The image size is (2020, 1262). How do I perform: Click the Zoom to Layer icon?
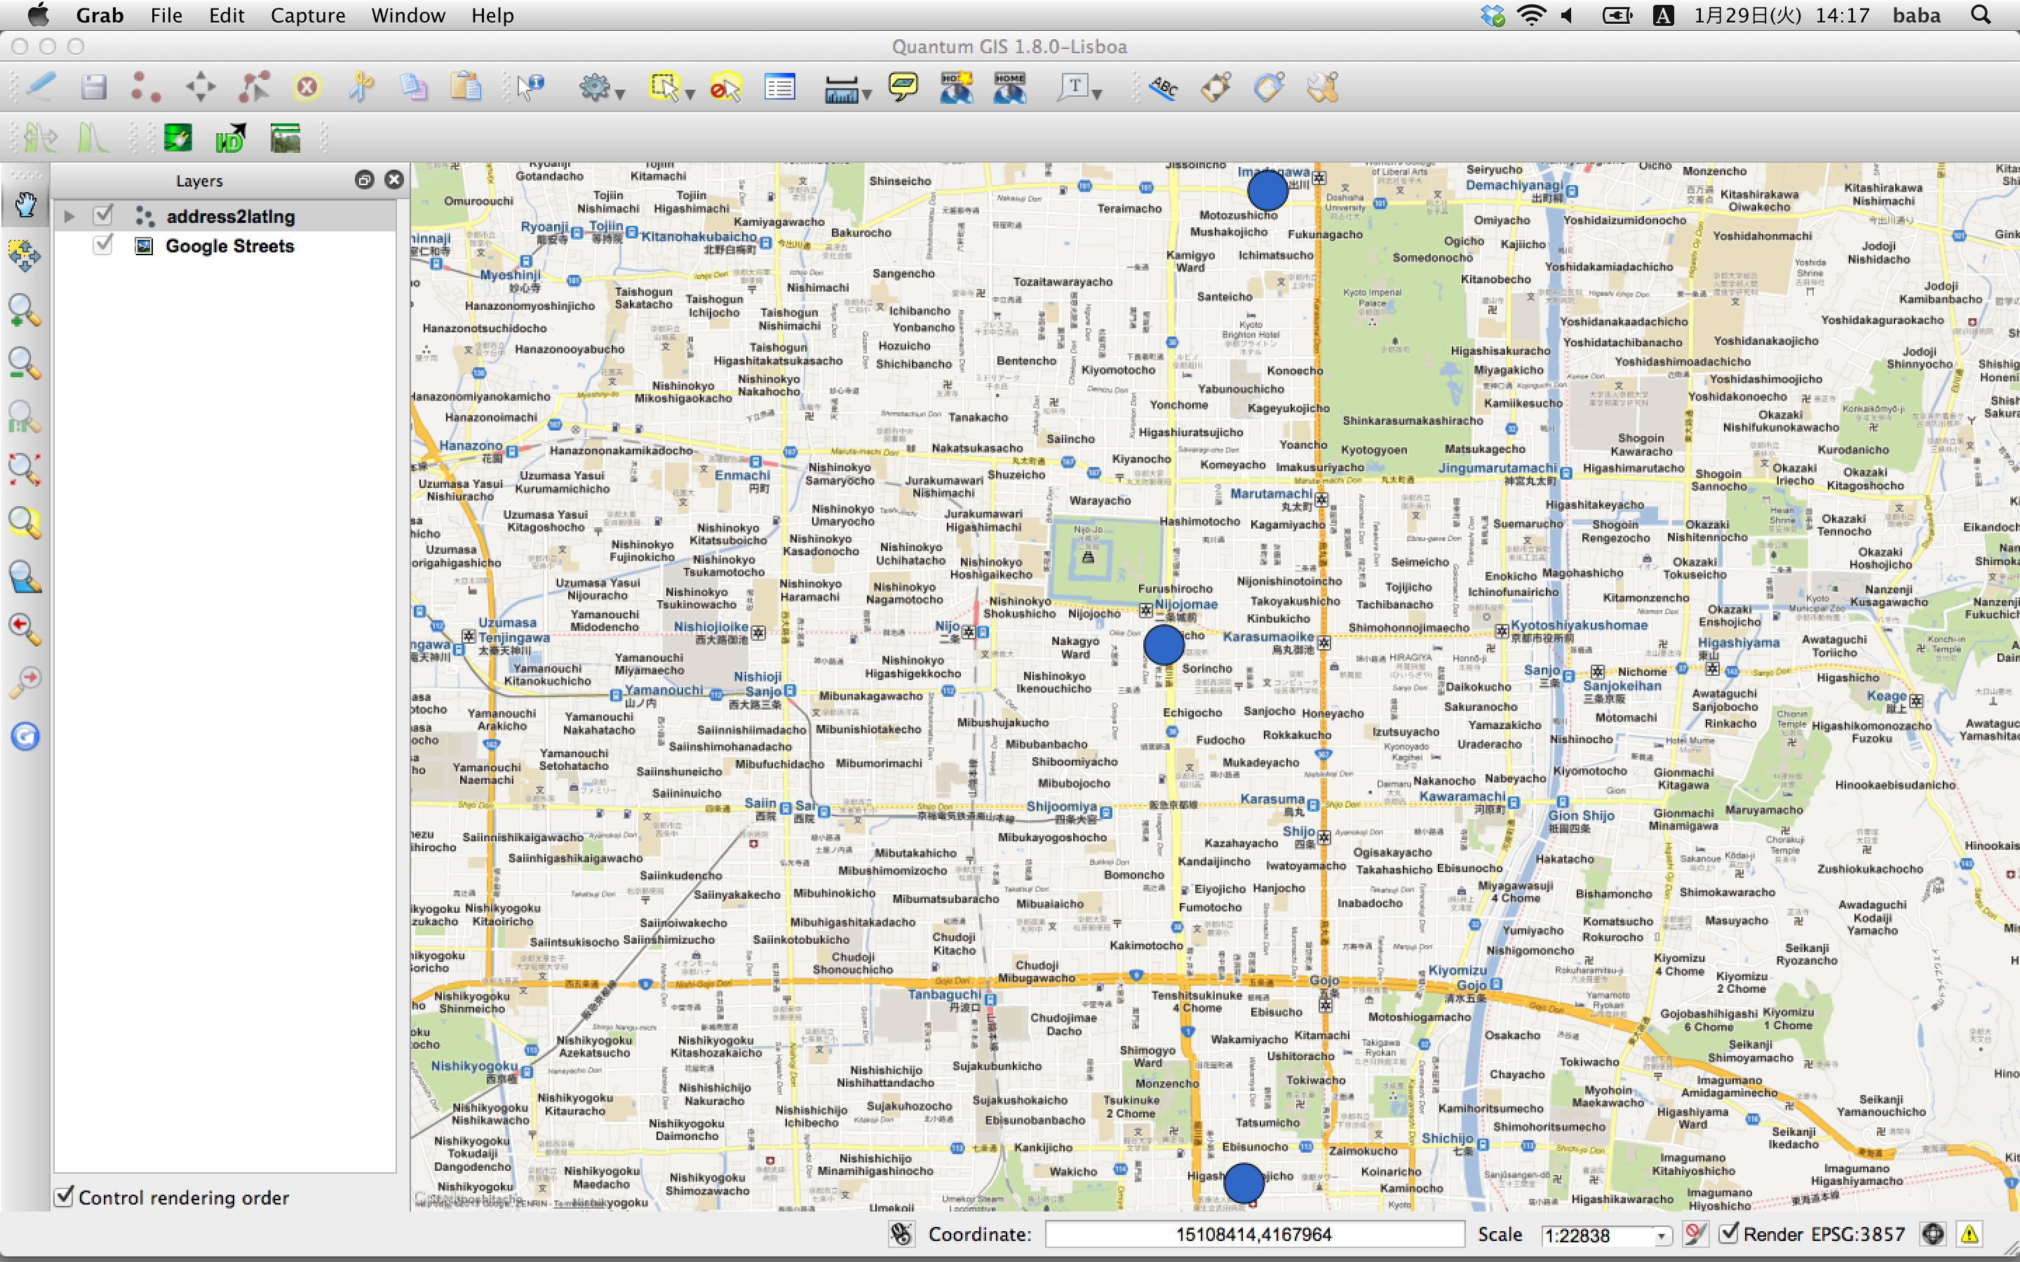tap(25, 577)
